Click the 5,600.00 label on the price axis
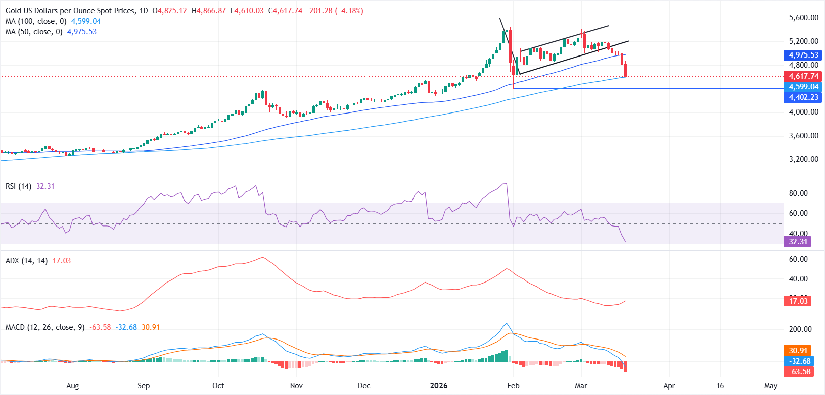825x395 pixels. coord(803,18)
